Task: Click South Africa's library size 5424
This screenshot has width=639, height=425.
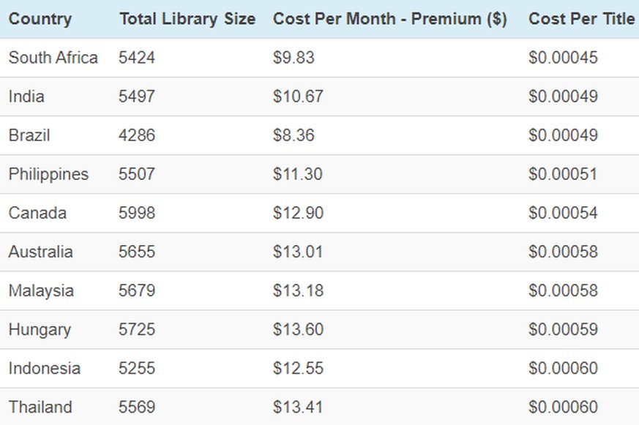Action: point(137,57)
